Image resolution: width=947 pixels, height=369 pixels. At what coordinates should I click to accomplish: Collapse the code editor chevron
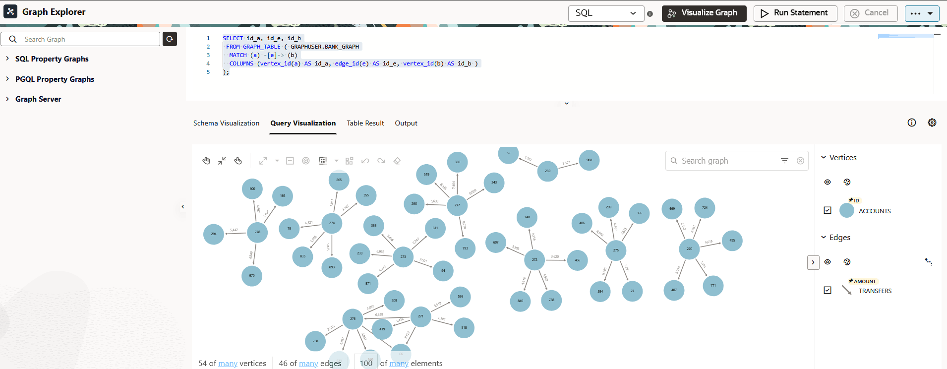pos(566,103)
